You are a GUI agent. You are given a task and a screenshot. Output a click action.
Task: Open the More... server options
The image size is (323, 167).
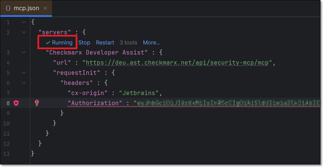(x=151, y=43)
